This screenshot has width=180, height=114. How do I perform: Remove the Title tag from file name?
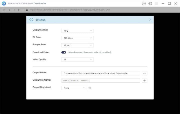[68, 81]
